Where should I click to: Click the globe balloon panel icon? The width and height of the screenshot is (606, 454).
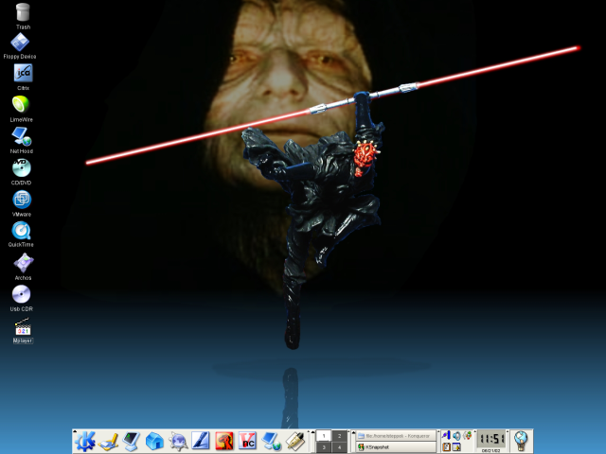521,441
